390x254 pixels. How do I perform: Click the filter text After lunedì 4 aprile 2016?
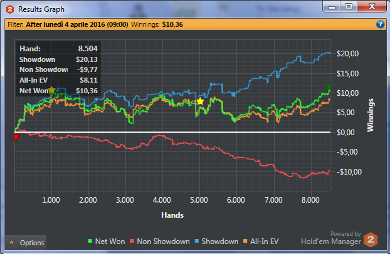tap(77, 24)
